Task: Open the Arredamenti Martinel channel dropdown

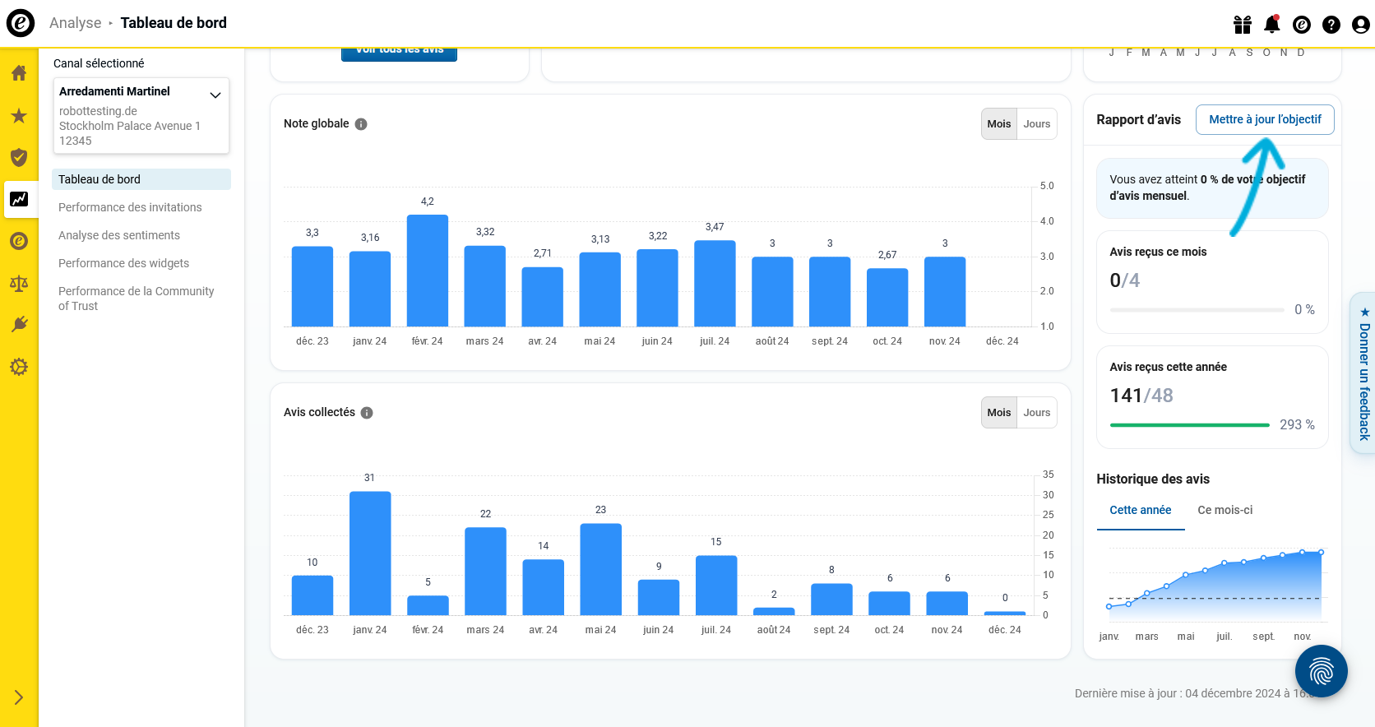Action: tap(141, 115)
